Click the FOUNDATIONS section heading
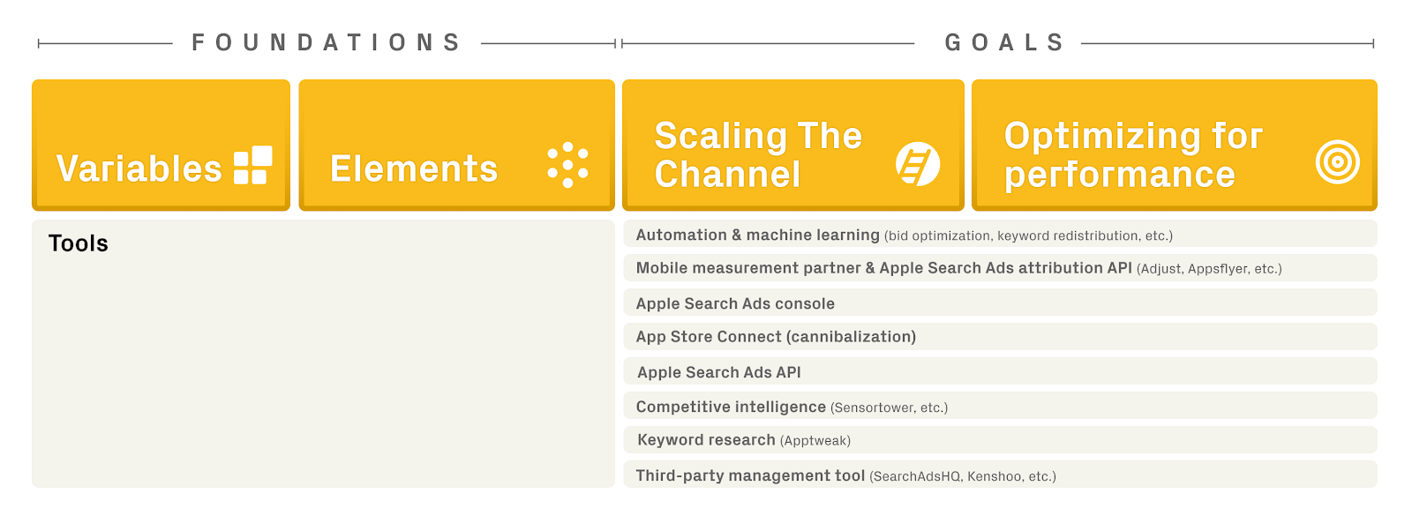The width and height of the screenshot is (1412, 523). click(327, 42)
